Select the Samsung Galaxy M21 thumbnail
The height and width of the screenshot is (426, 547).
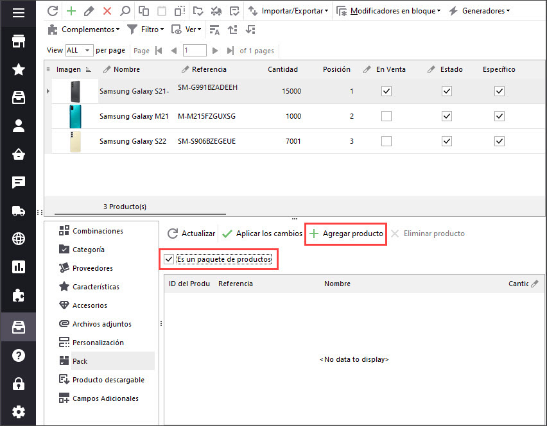pyautogui.click(x=75, y=116)
